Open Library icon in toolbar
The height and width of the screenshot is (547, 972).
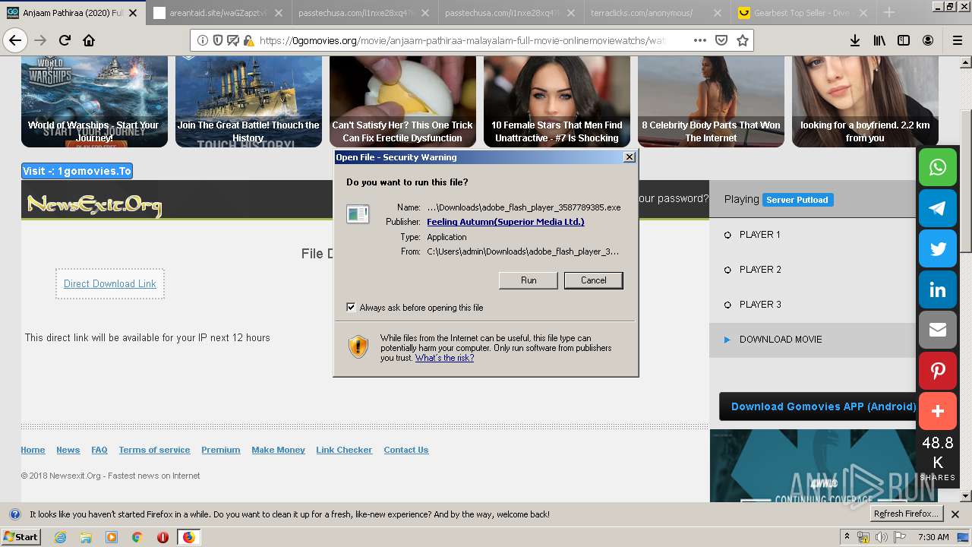tap(879, 40)
